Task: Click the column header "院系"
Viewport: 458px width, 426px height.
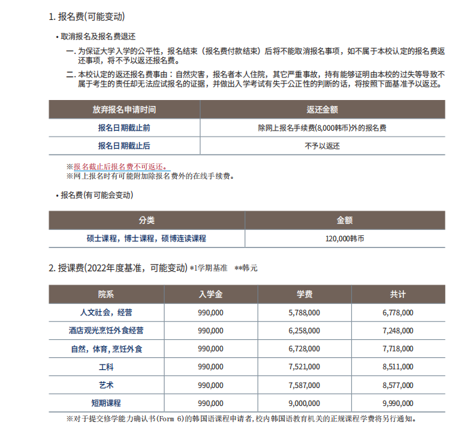Action: (106, 294)
